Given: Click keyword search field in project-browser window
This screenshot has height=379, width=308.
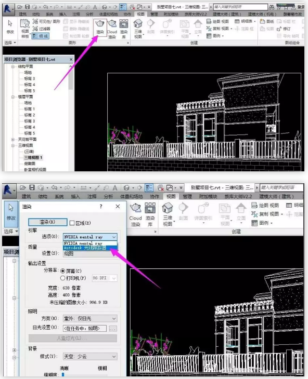Looking at the screenshot, I should (x=240, y=7).
